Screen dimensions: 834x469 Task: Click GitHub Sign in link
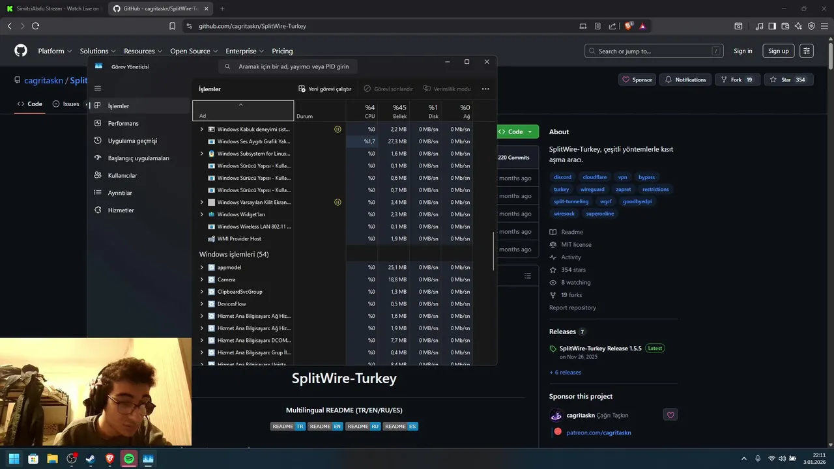(743, 51)
